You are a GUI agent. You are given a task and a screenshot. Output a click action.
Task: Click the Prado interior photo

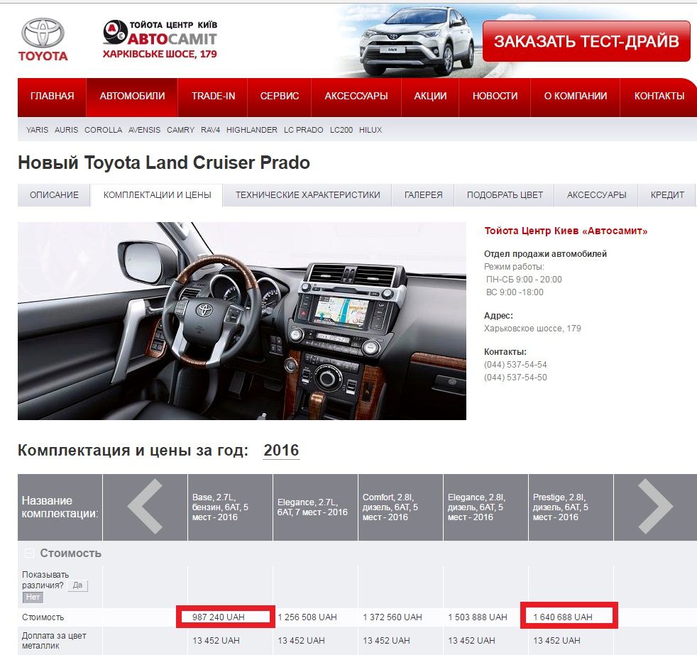point(241,321)
